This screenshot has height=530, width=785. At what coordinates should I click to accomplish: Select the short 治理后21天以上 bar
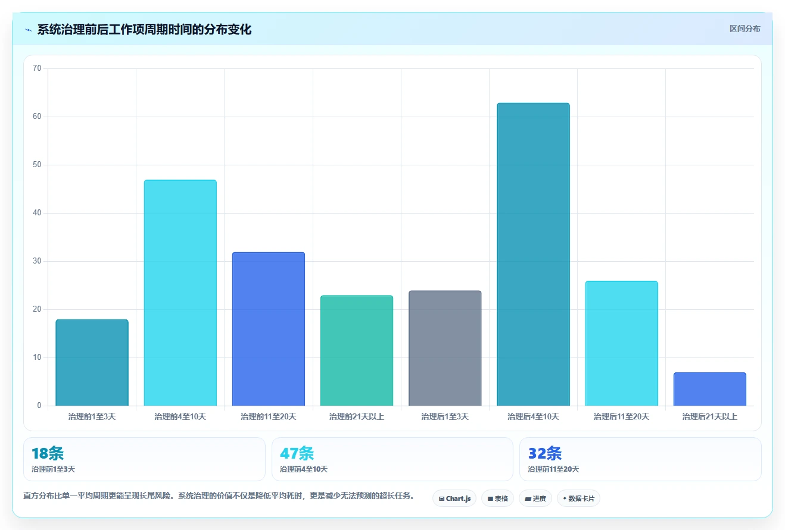pyautogui.click(x=710, y=389)
